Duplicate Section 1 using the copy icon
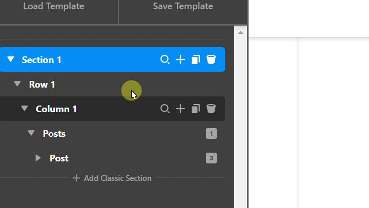This screenshot has width=369, height=208. [x=195, y=60]
